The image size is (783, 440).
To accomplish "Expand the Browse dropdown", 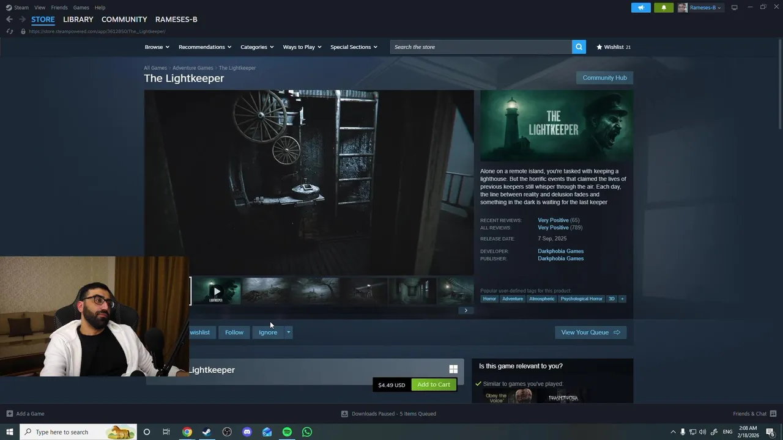I will [157, 47].
